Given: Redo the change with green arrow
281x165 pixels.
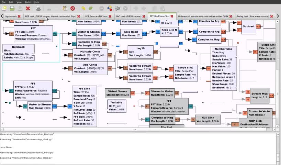Looking at the screenshot, I should pyautogui.click(x=91, y=8).
